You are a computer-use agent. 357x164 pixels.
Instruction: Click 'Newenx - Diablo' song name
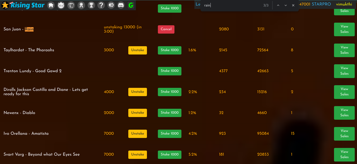pyautogui.click(x=19, y=113)
